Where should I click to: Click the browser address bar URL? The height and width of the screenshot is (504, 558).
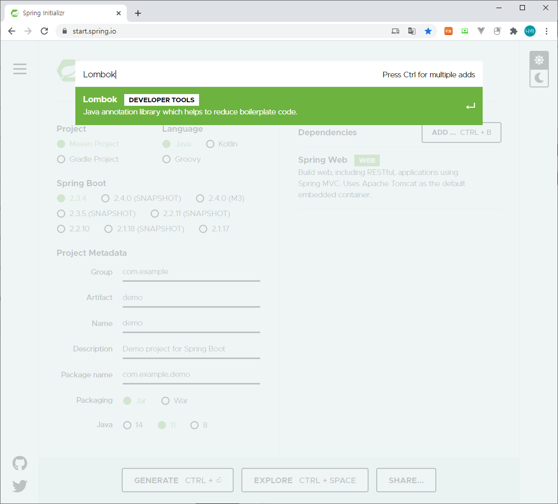94,32
